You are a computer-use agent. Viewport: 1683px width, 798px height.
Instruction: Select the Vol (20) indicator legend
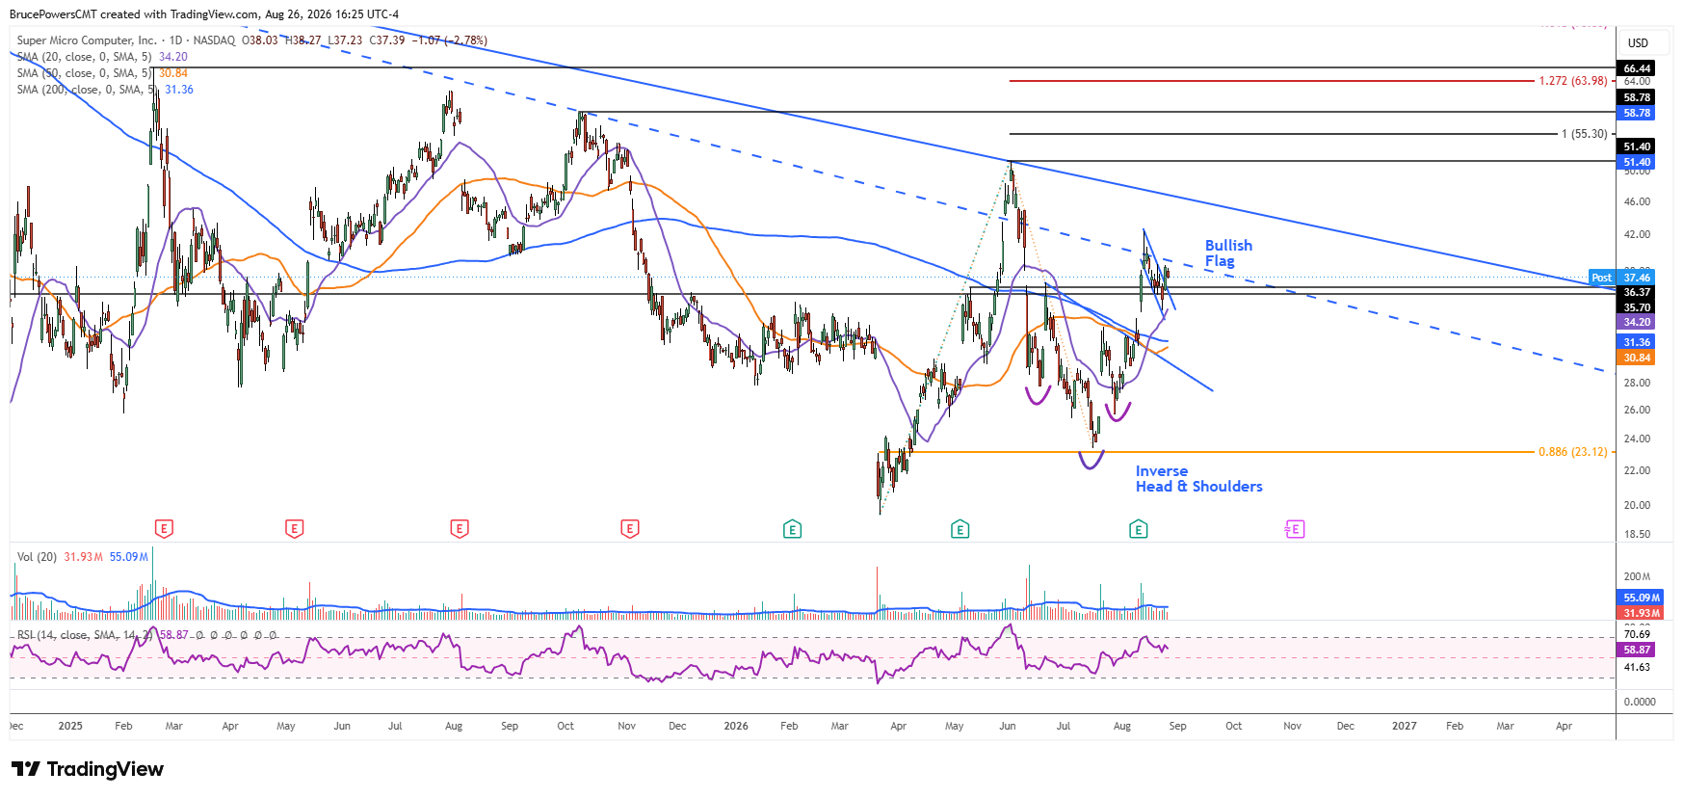(83, 557)
